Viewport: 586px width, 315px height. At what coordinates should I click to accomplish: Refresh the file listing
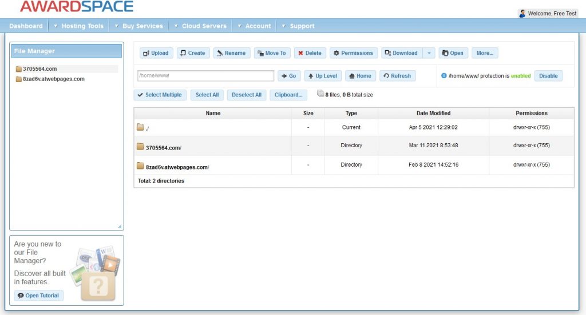point(397,76)
